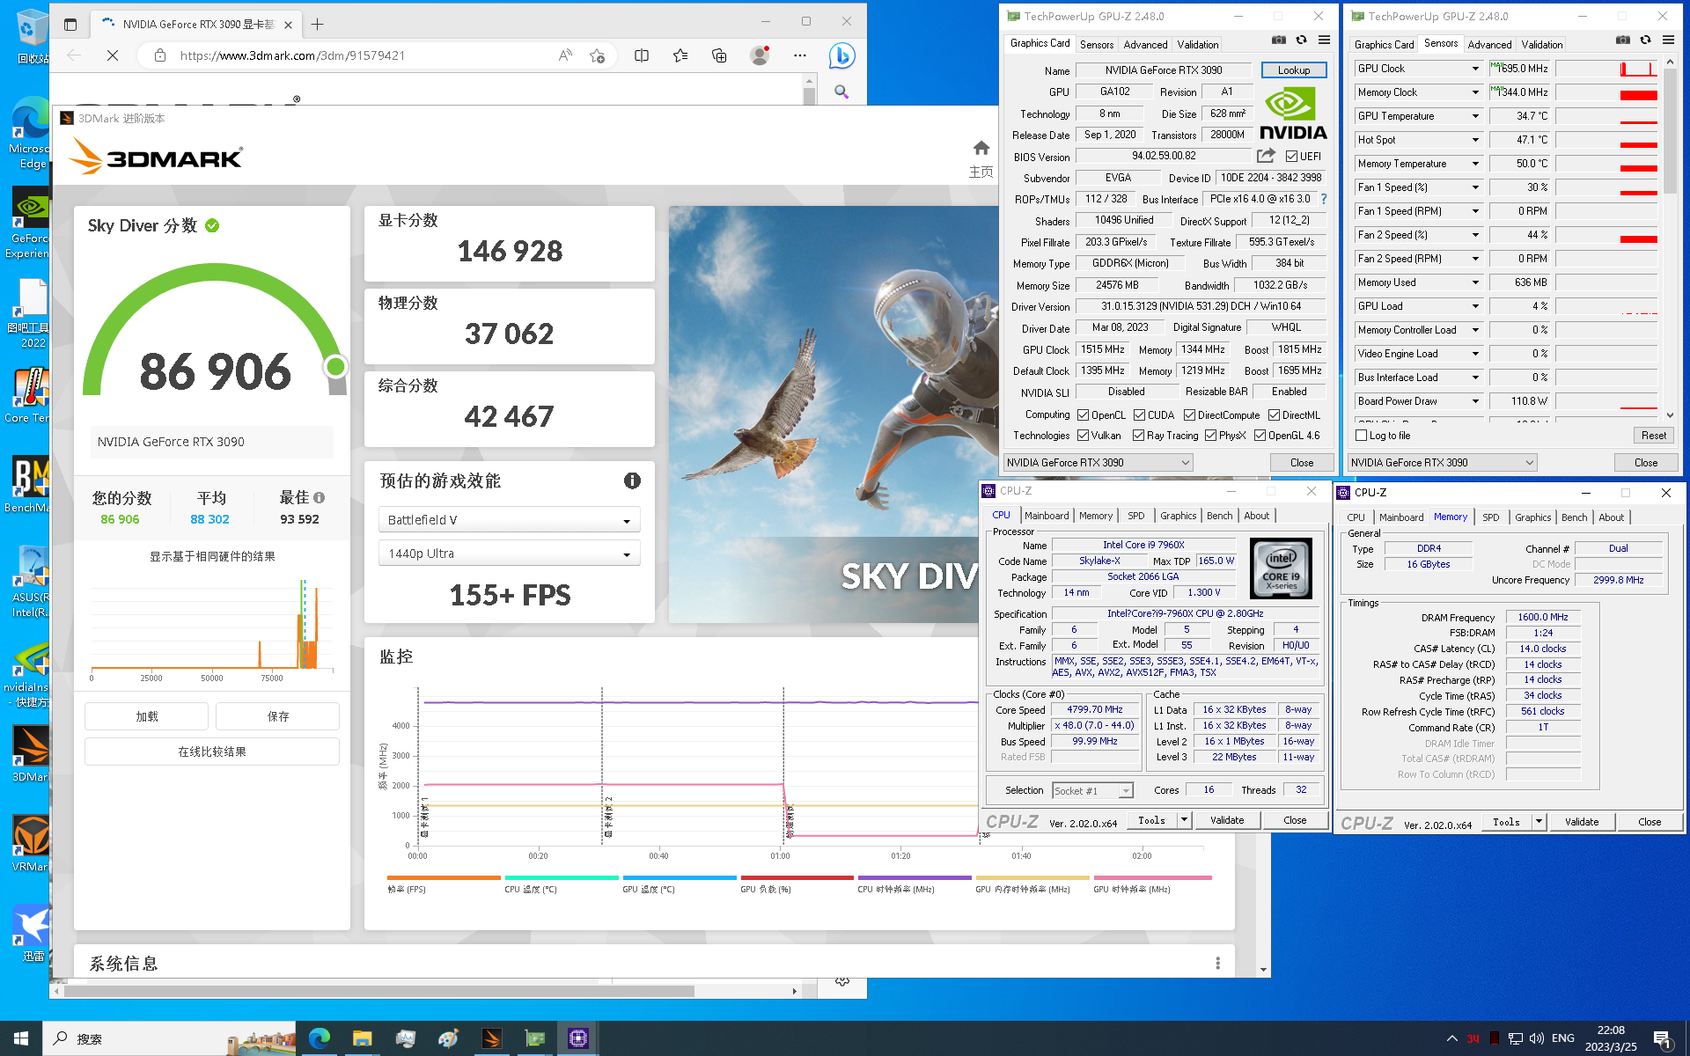Open hamburger menu in GPU-Z Sensors window
Screen dimensions: 1690x1056
1668,40
